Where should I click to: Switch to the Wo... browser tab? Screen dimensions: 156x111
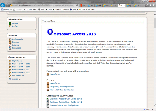tap(106, 6)
